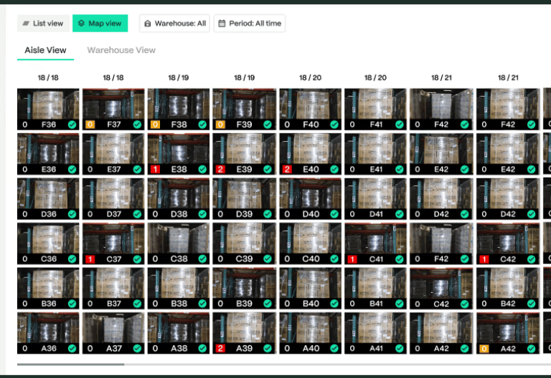Click red badge 1 on C37
The width and height of the screenshot is (551, 378).
(90, 259)
